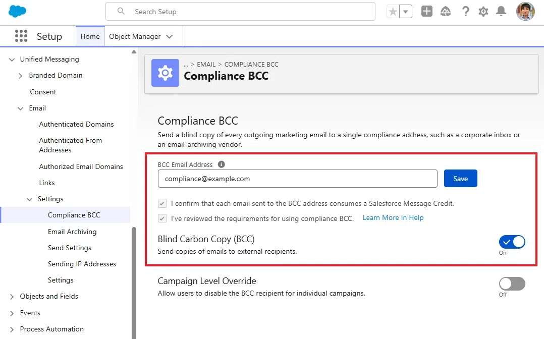
Task: Click the Search Setup box
Action: tap(240, 12)
